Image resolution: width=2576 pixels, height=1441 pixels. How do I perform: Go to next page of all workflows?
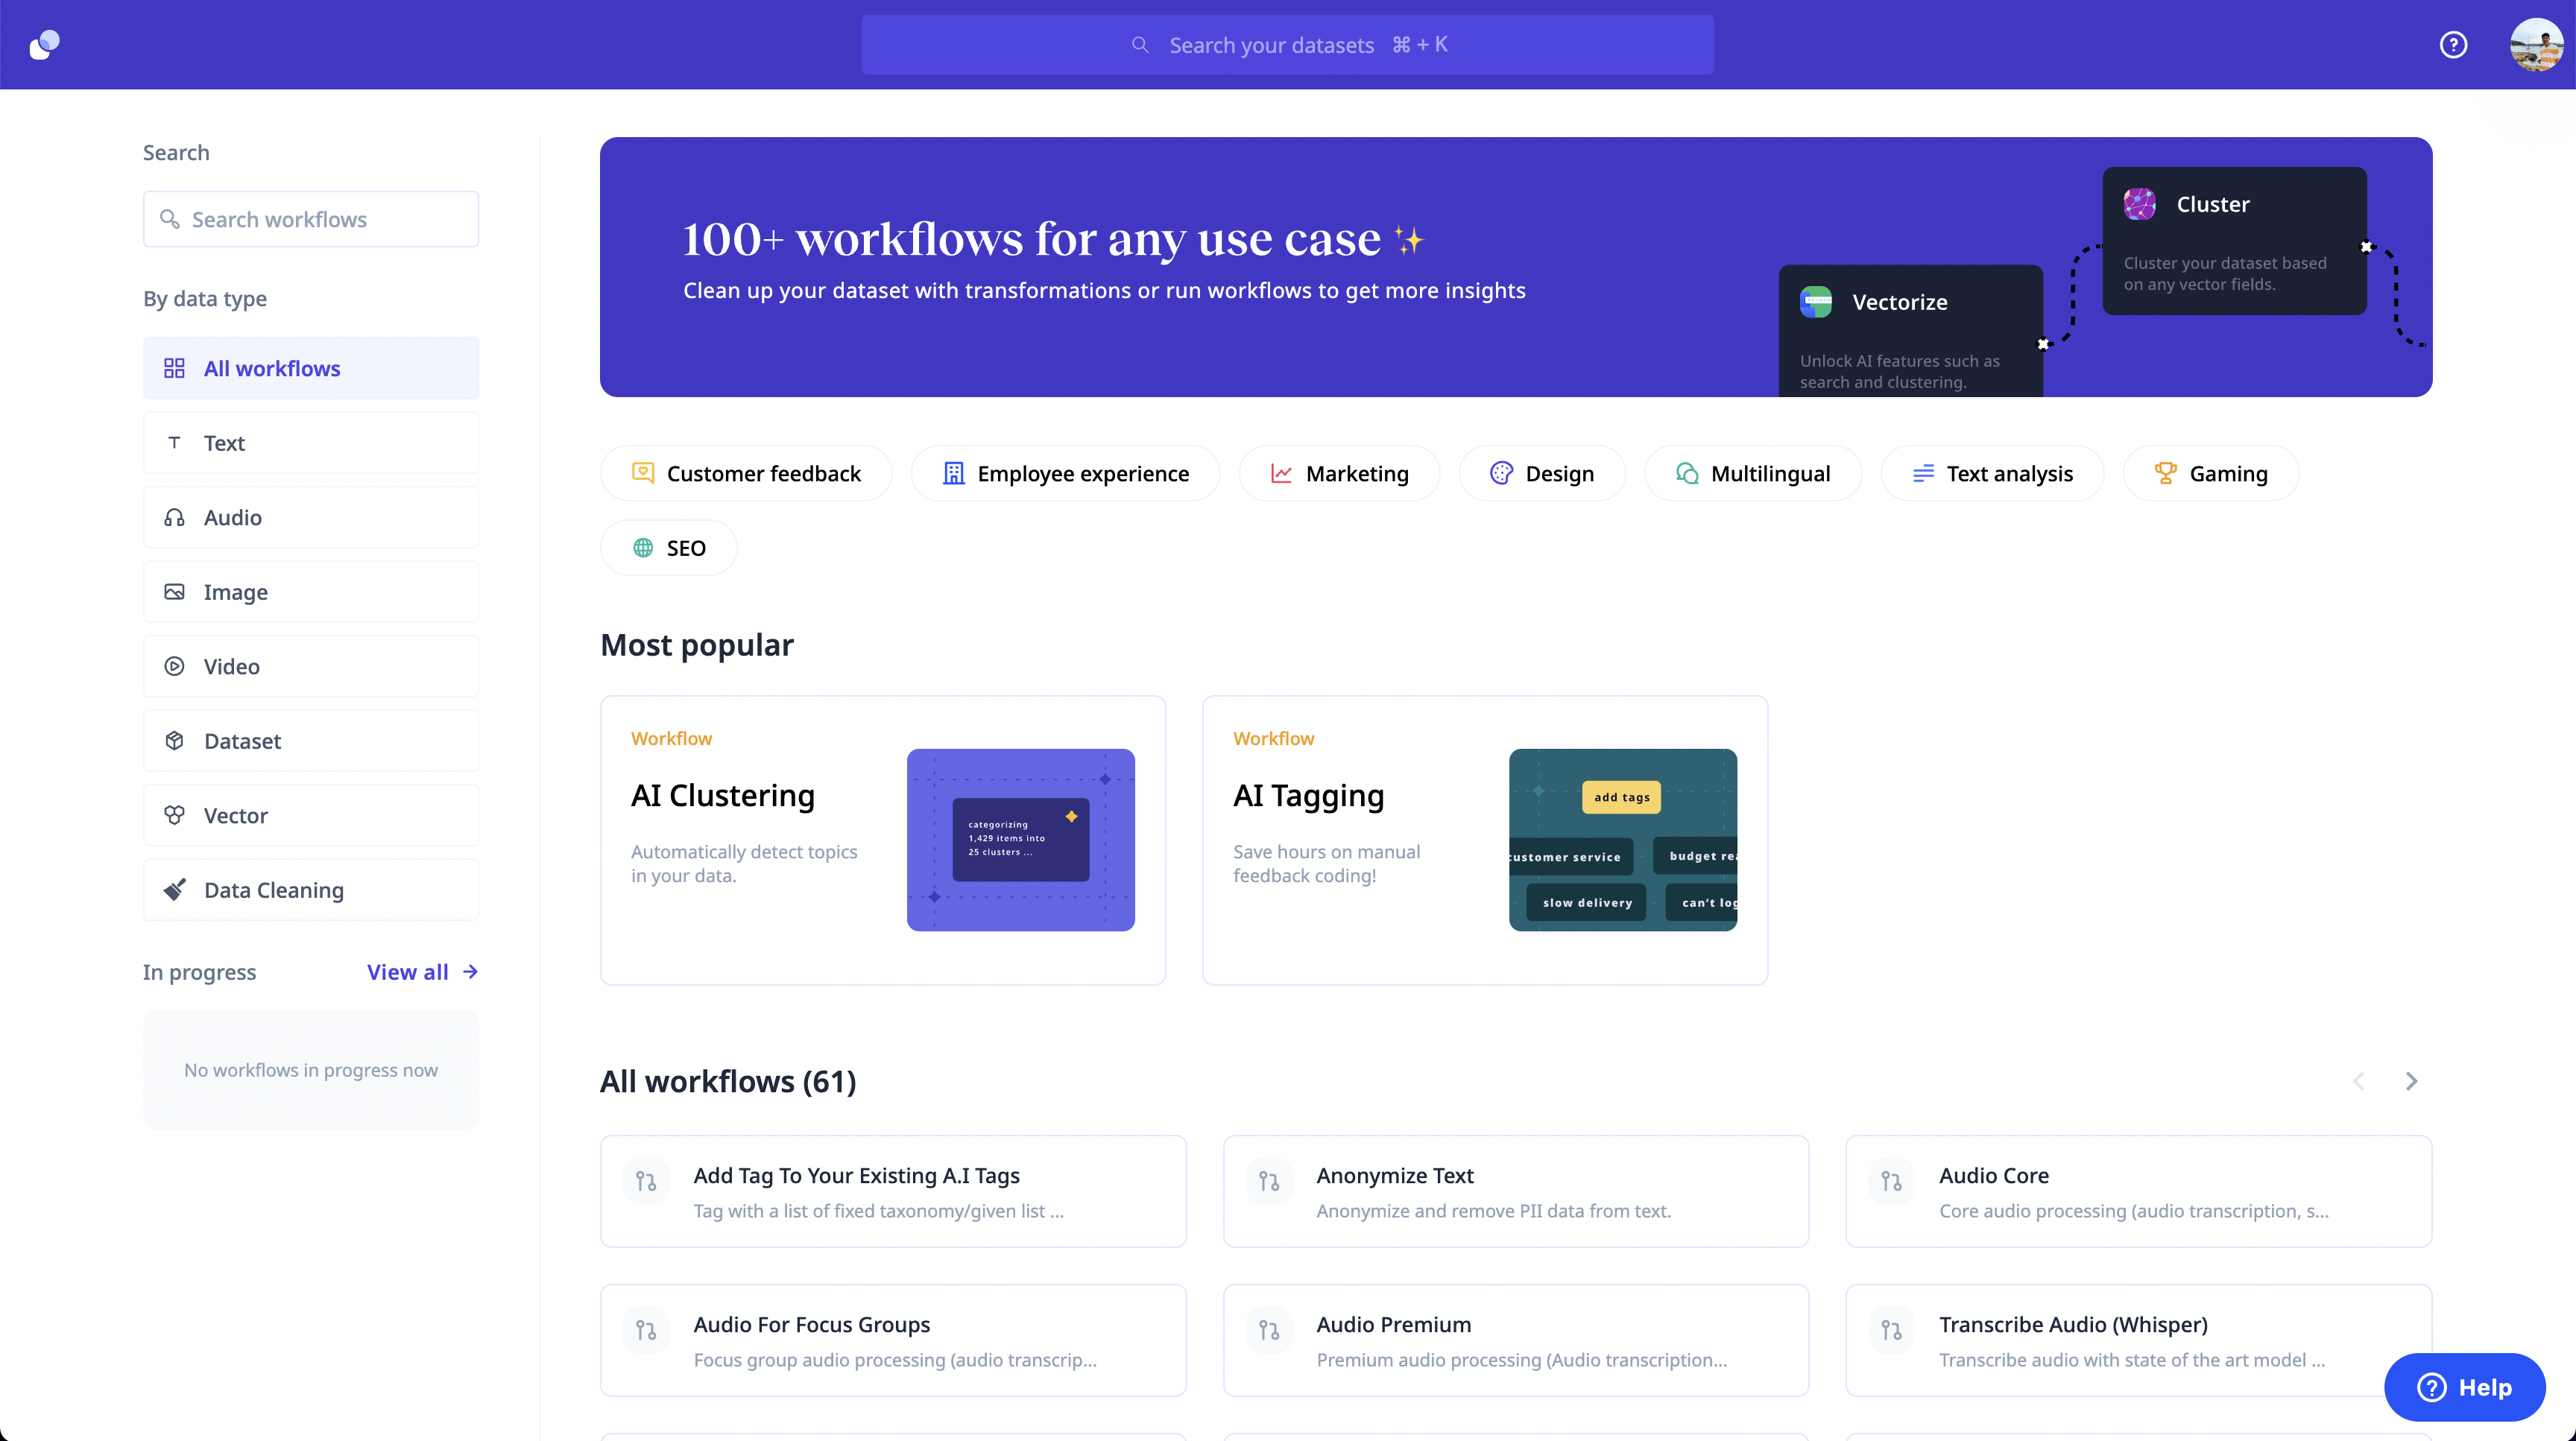(x=2411, y=1081)
